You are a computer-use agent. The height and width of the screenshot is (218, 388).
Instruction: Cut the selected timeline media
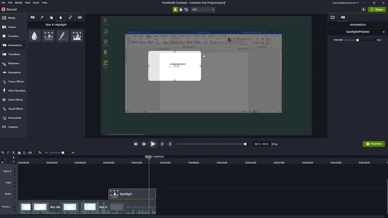click(x=13, y=153)
